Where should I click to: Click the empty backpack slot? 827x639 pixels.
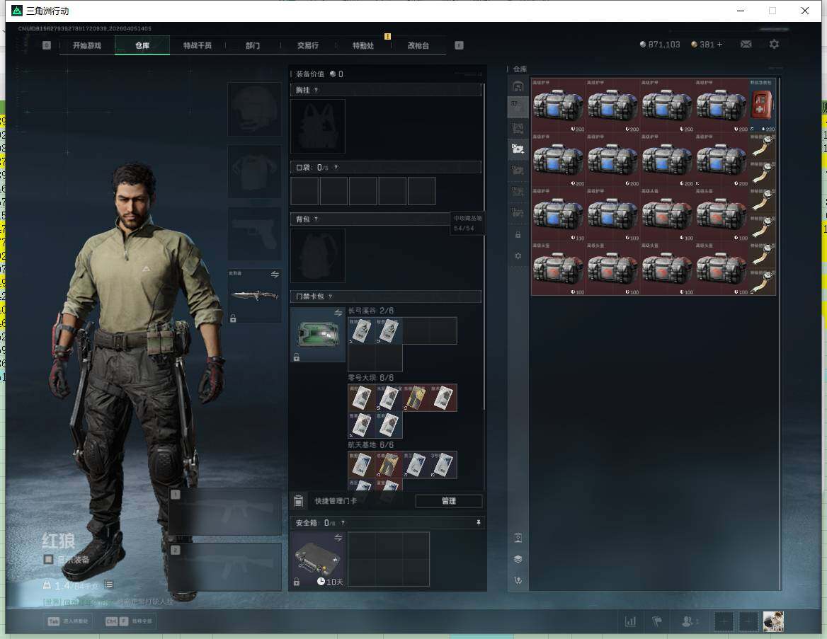(318, 255)
